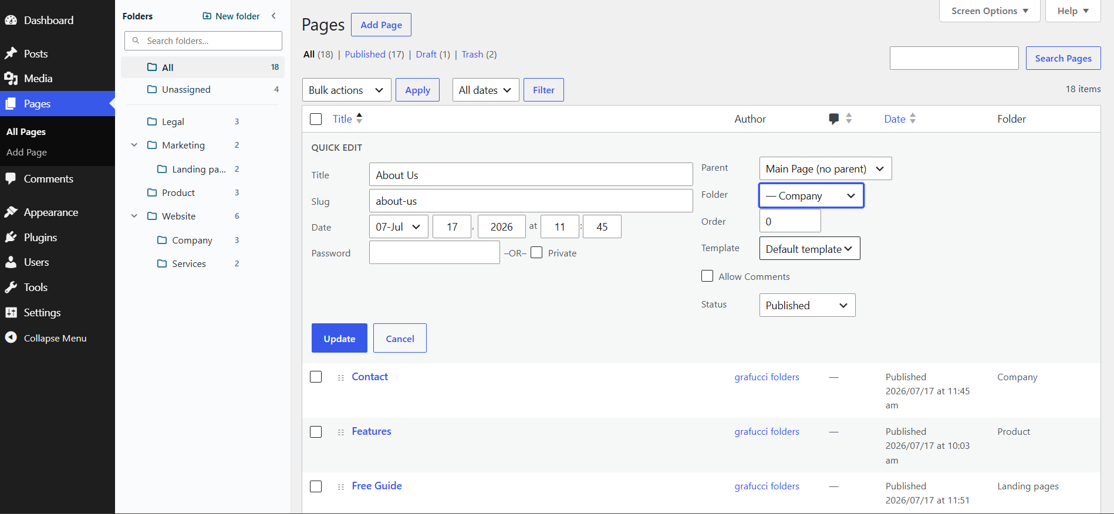Open the Dashboard gauge icon
1114x514 pixels.
(x=11, y=20)
